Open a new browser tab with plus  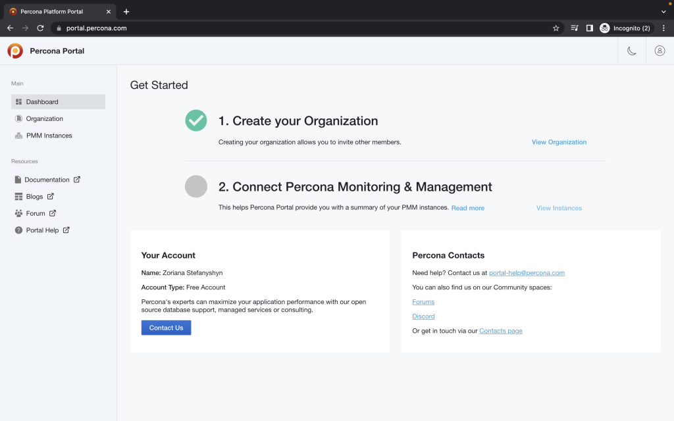point(126,12)
